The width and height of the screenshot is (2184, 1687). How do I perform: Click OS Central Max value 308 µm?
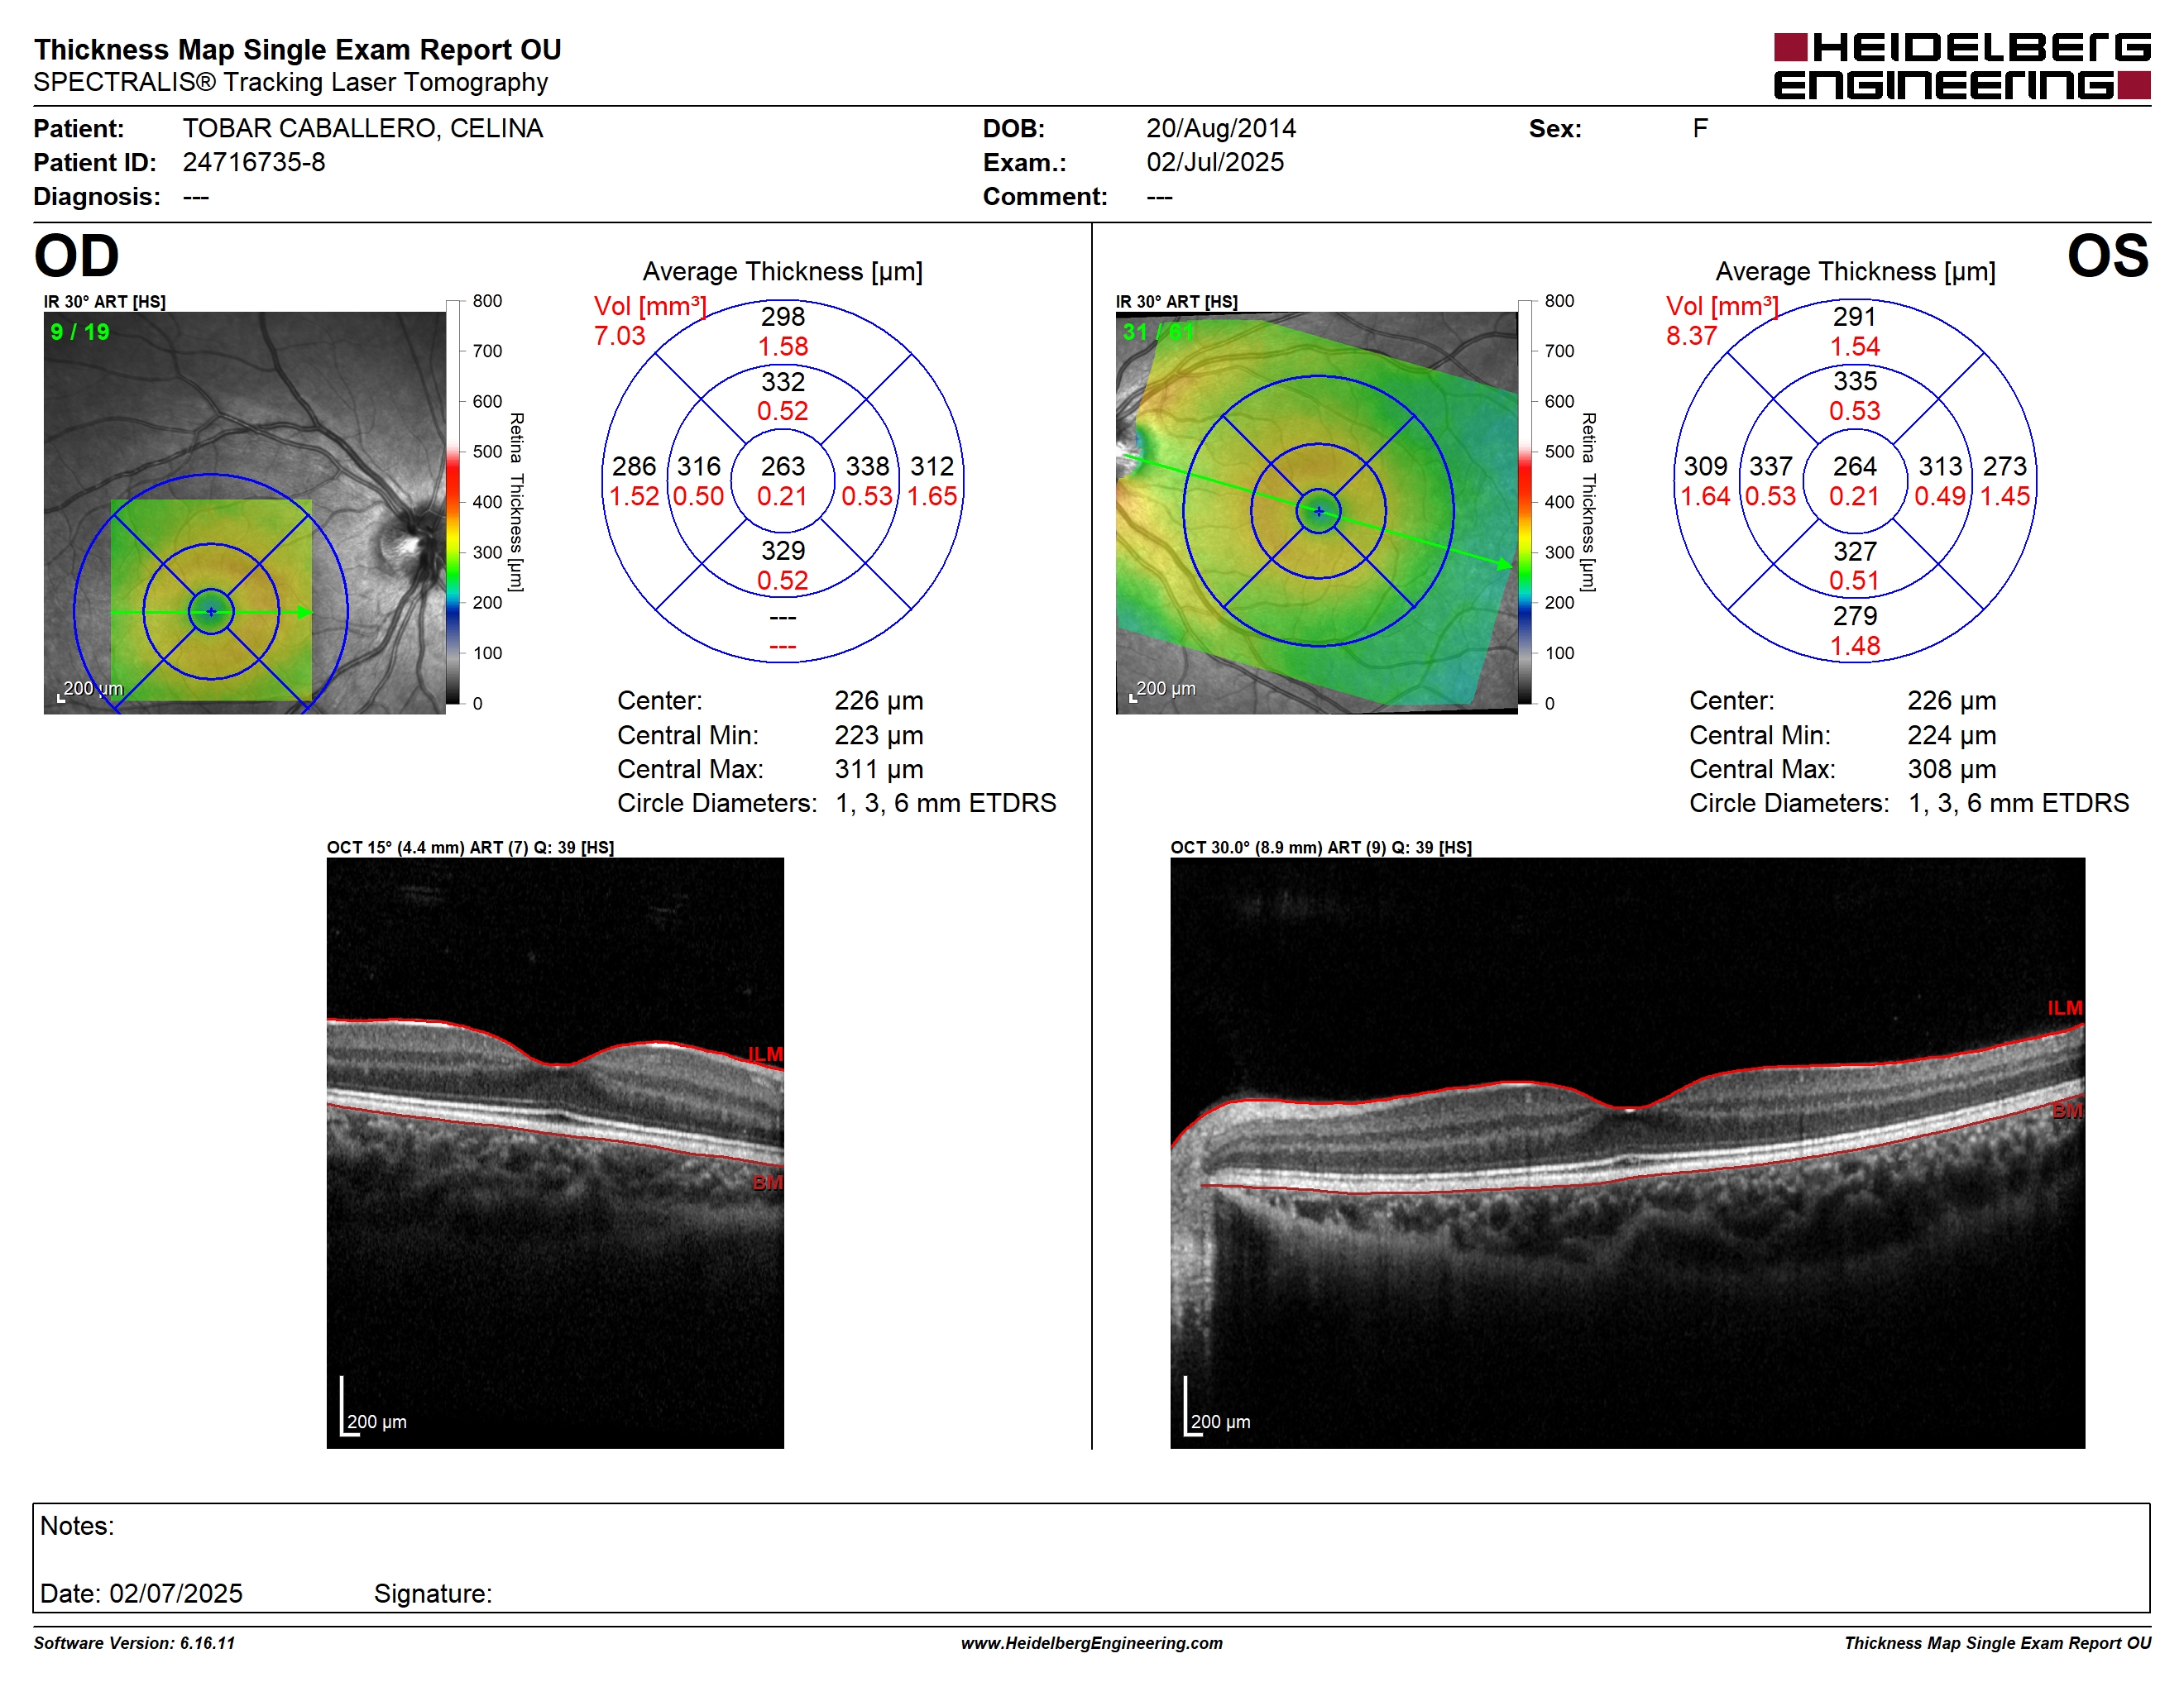1951,770
